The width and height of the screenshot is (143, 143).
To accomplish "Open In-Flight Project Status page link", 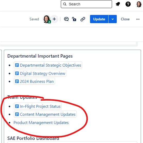I will click(x=38, y=106).
